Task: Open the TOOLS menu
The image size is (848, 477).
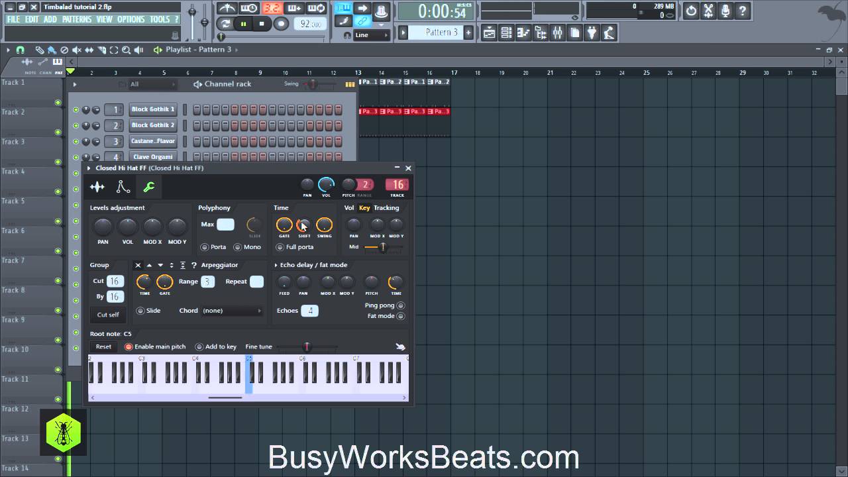Action: pyautogui.click(x=160, y=19)
